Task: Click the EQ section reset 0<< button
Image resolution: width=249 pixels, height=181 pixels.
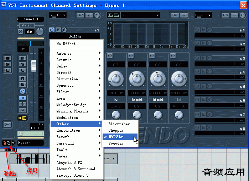Action: [x=175, y=15]
